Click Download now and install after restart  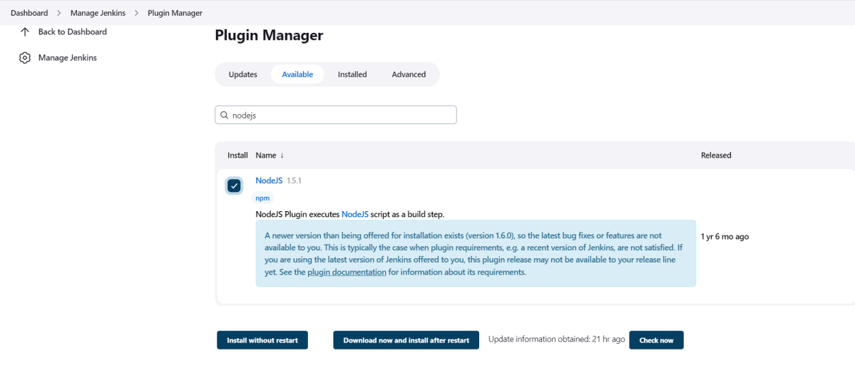point(406,340)
